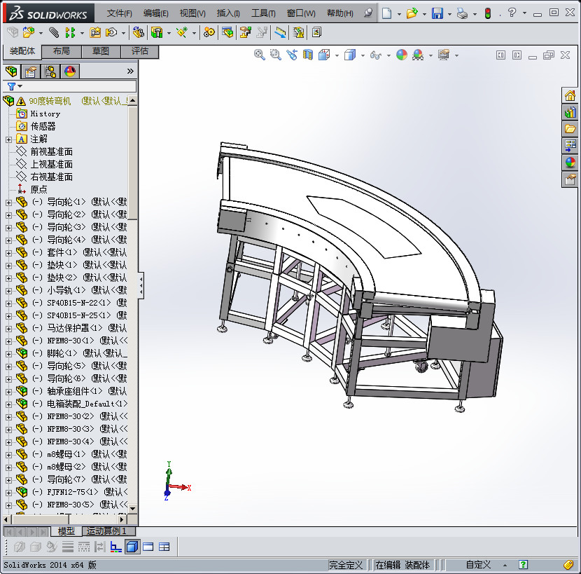
Task: Select the 前视基准面 plane
Action: (51, 152)
